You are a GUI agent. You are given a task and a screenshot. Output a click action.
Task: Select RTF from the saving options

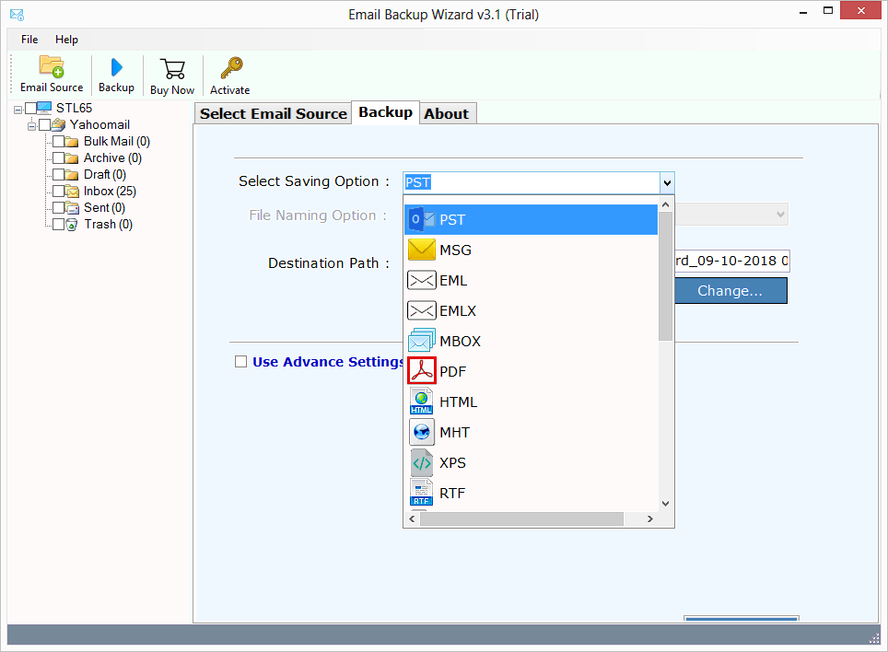pyautogui.click(x=531, y=494)
